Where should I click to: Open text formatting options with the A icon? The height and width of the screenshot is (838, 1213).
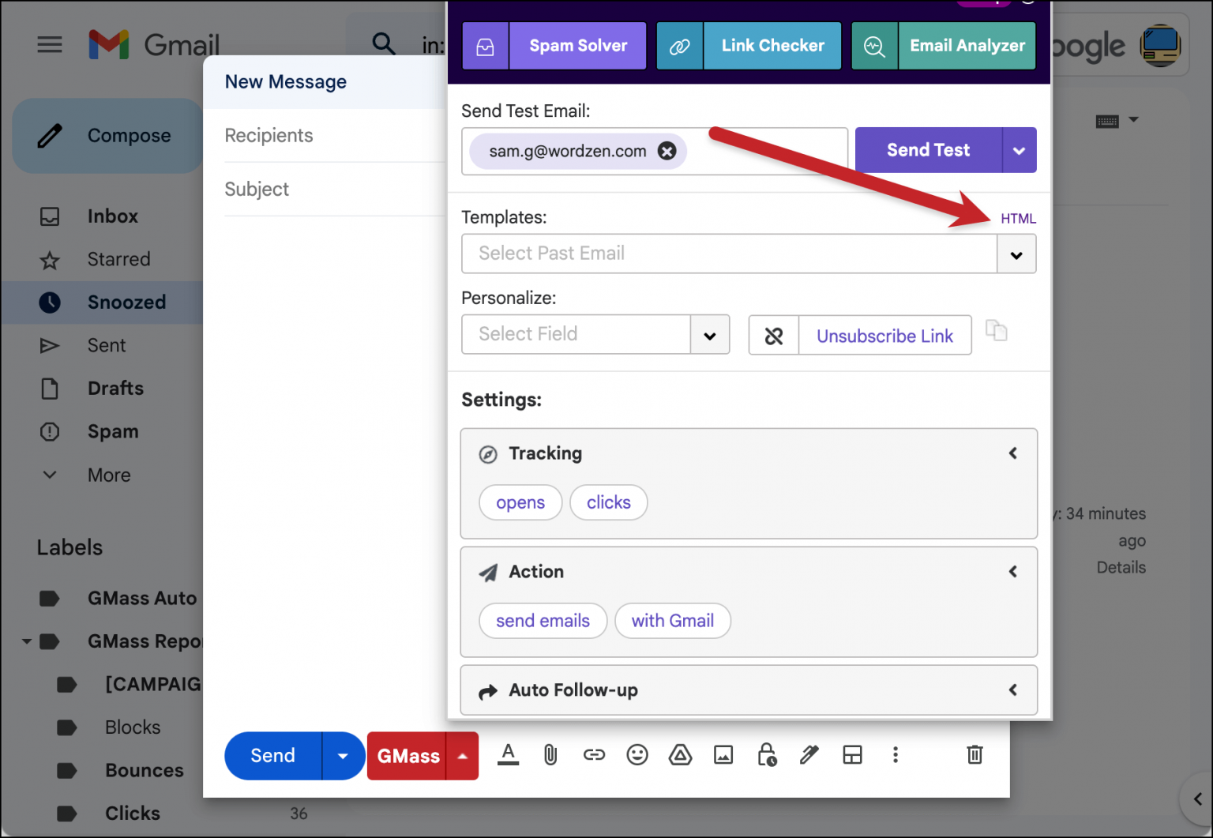point(508,755)
